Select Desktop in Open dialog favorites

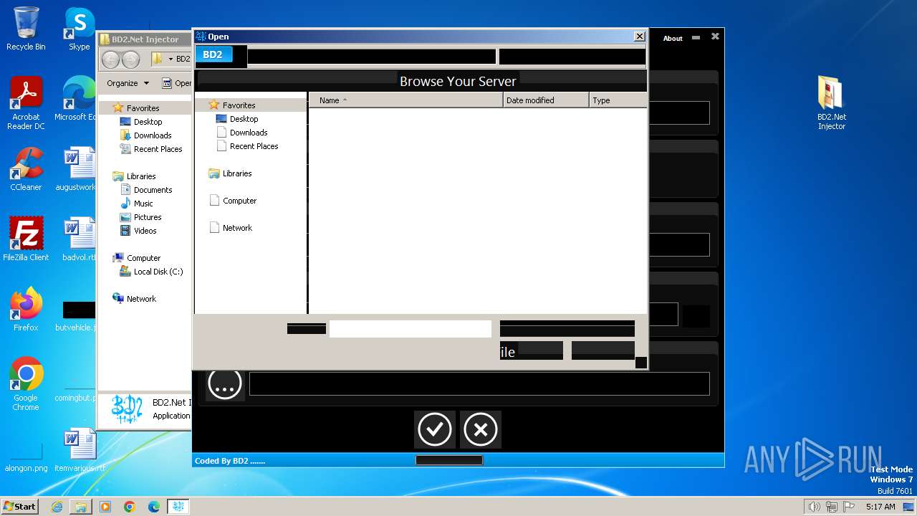(244, 119)
